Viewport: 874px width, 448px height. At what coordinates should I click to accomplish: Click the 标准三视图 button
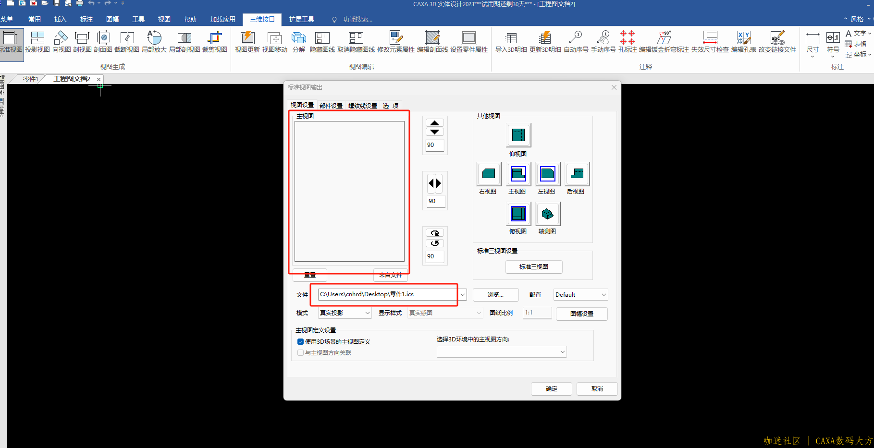click(x=534, y=267)
